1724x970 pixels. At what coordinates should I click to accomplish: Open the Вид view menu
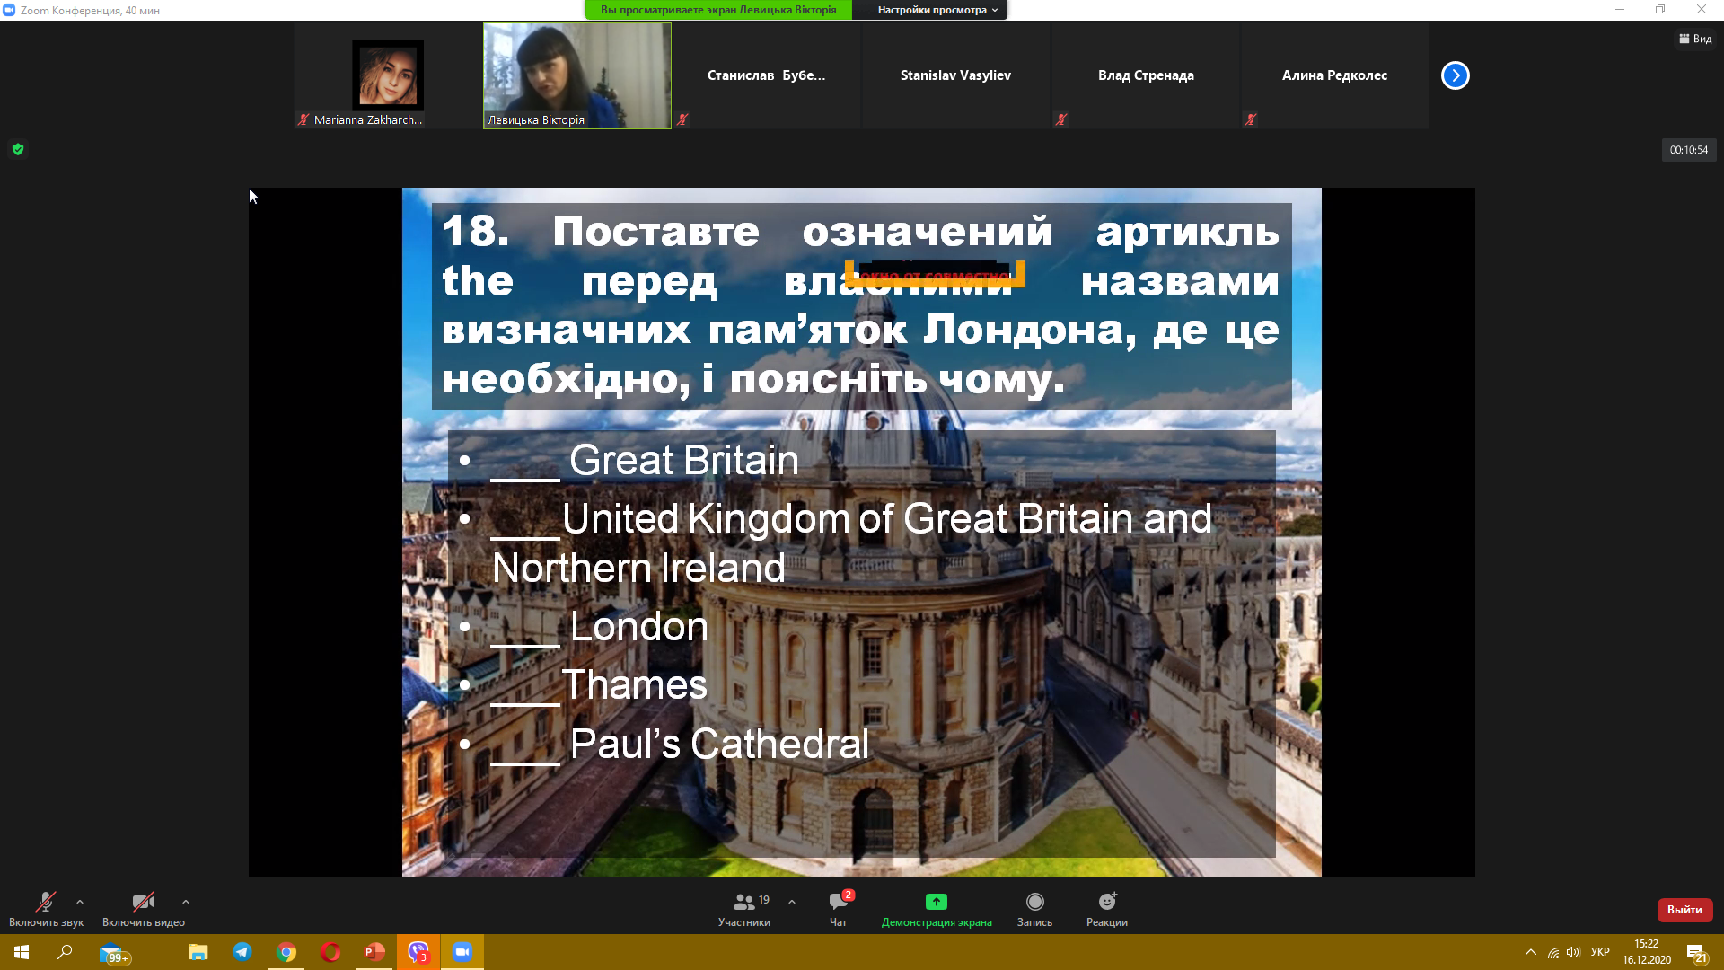click(1694, 39)
